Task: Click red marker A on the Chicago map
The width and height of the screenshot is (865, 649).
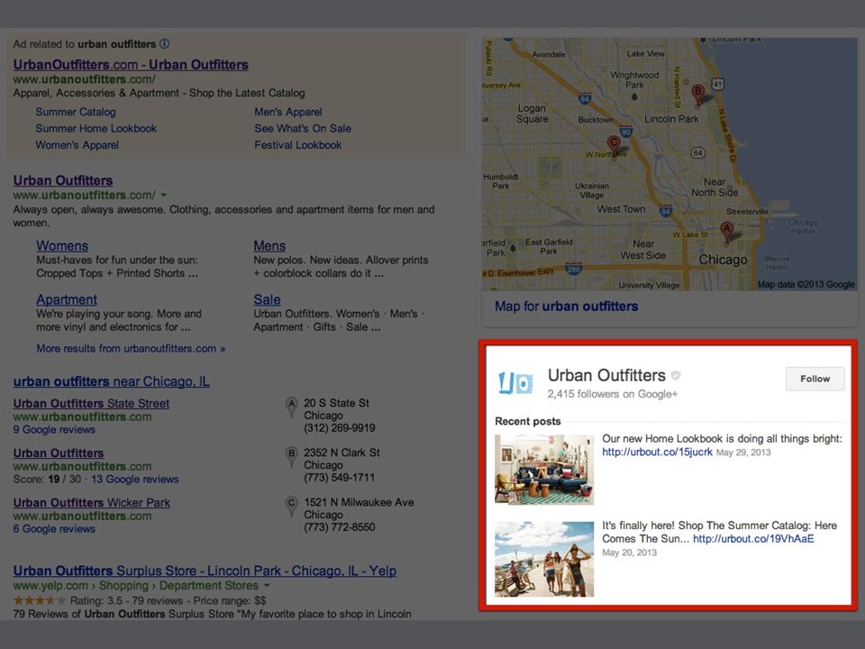Action: coord(727,233)
